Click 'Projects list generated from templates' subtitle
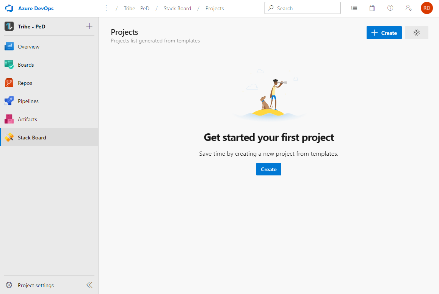Viewport: 439px width, 294px height. coord(155,41)
